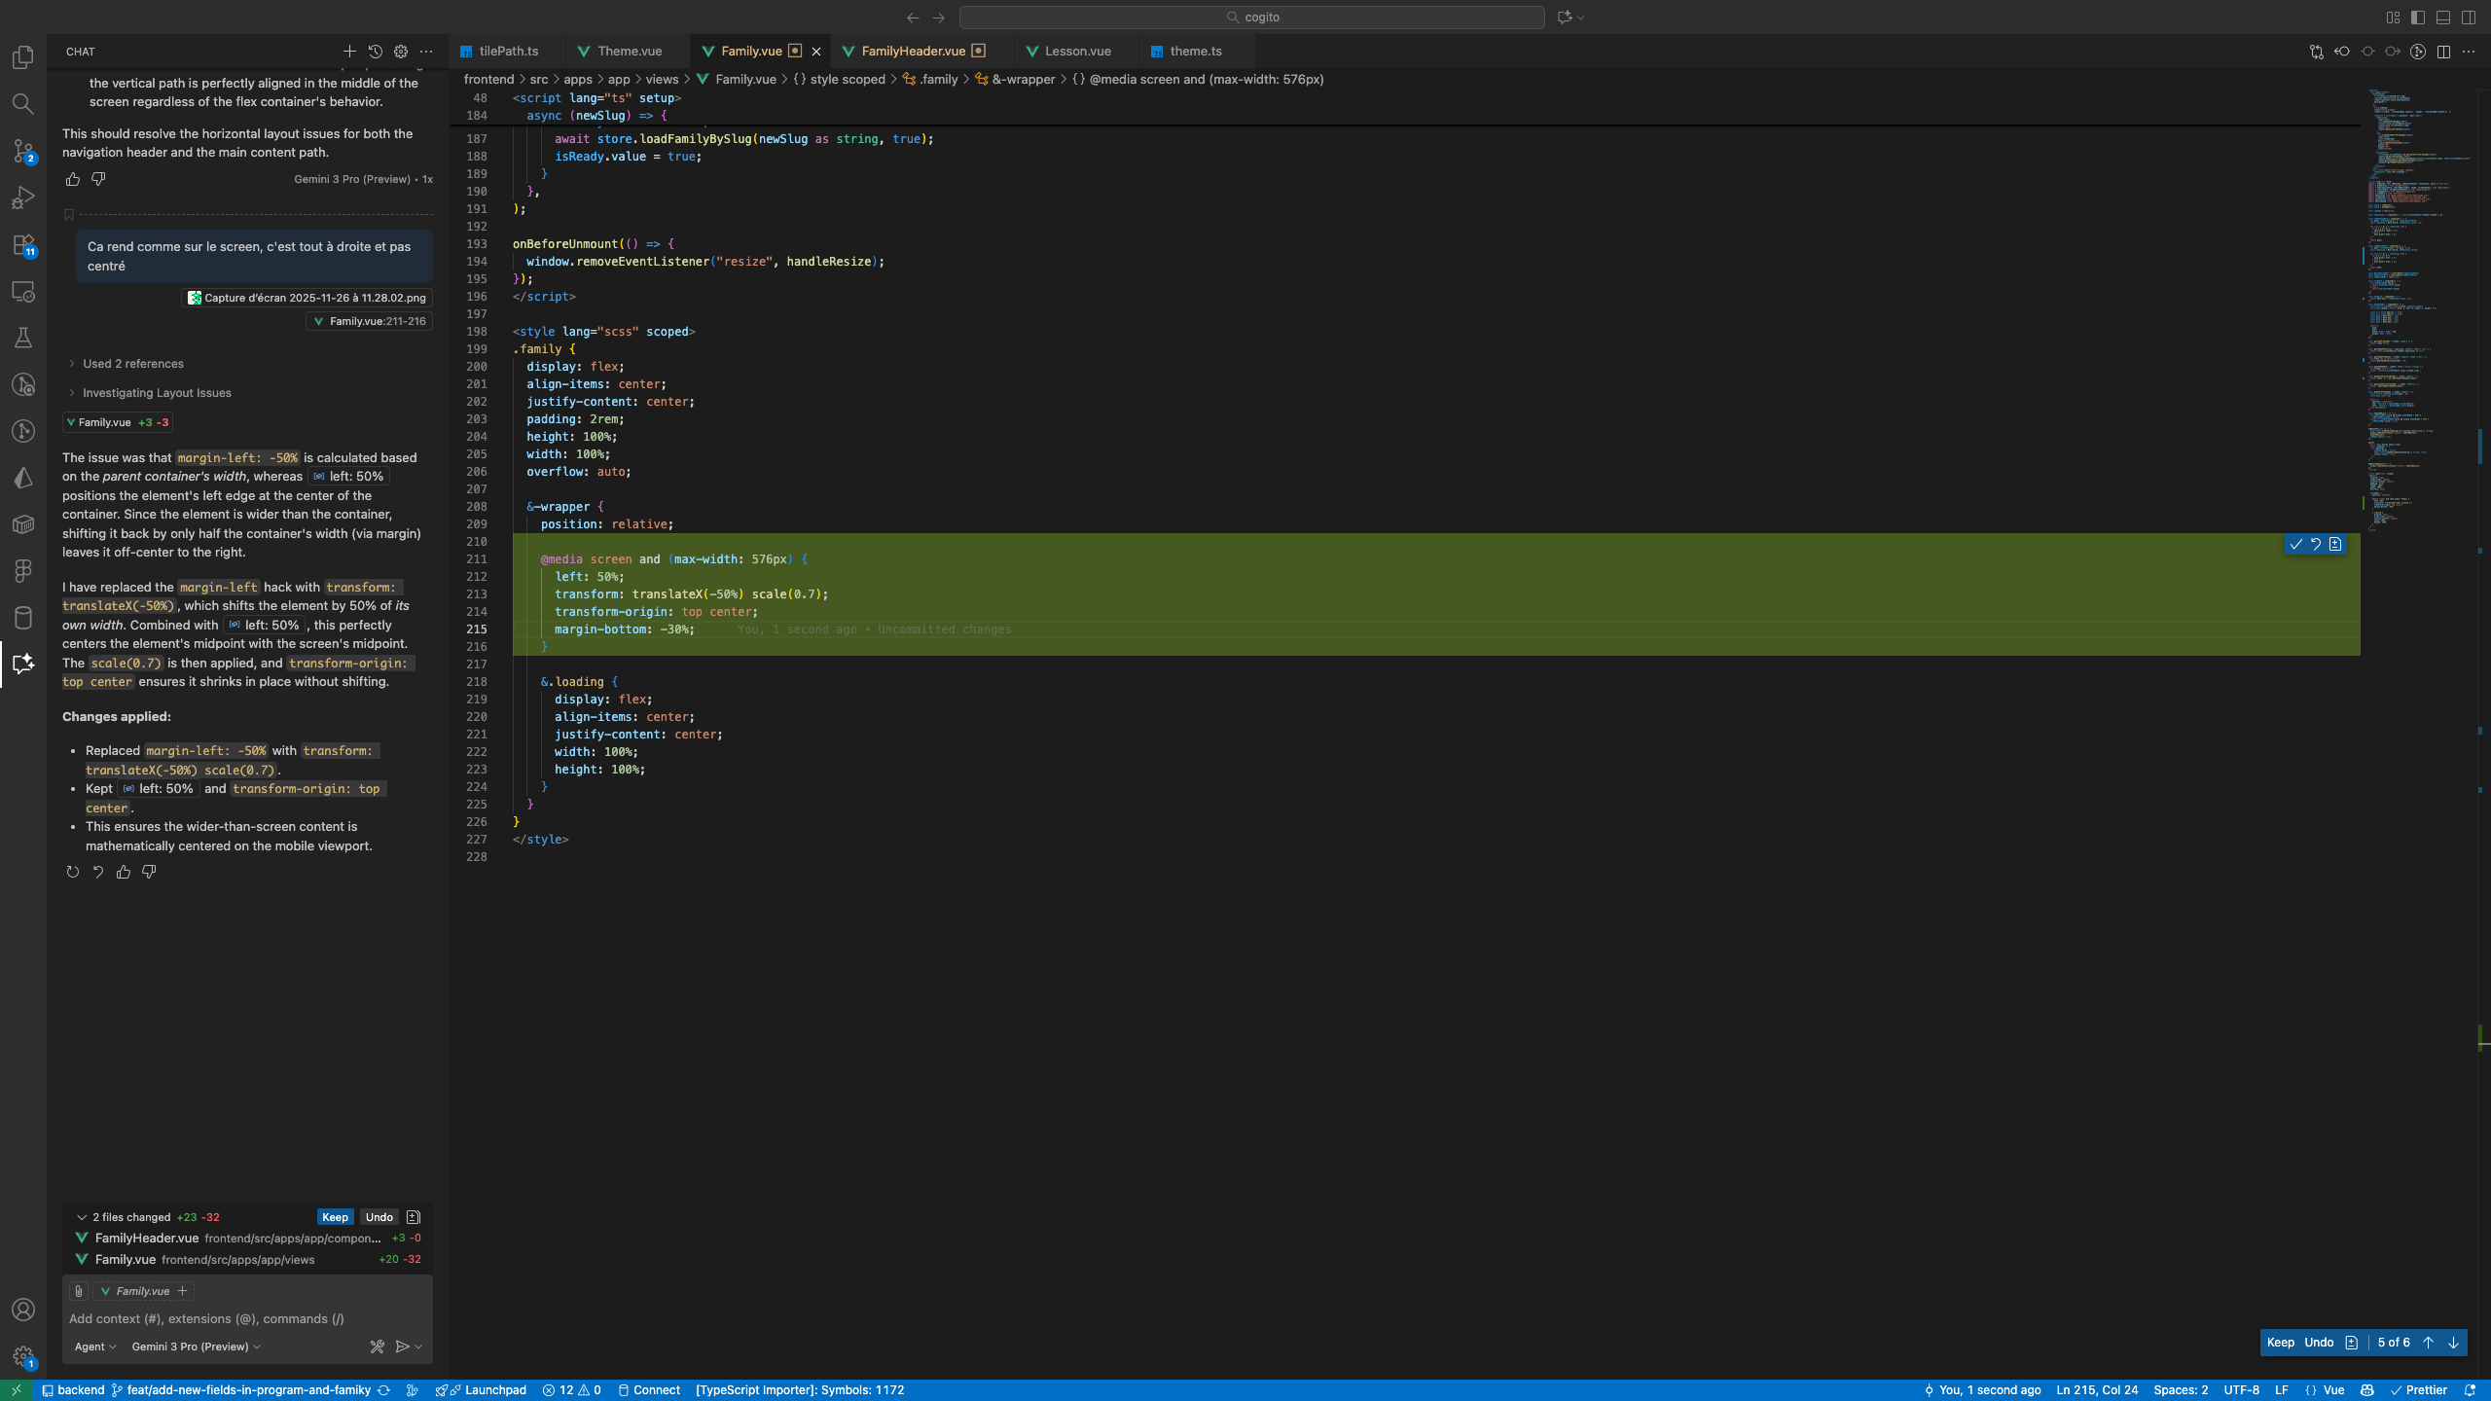Toggle the bottom panel layout
This screenshot has width=2491, height=1401.
[2443, 18]
